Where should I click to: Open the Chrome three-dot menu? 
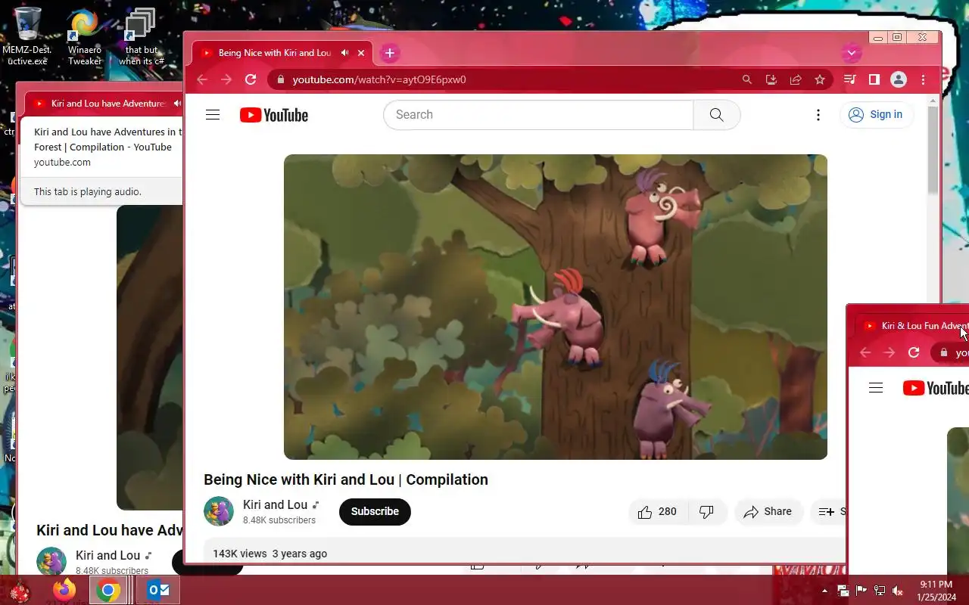click(x=923, y=79)
